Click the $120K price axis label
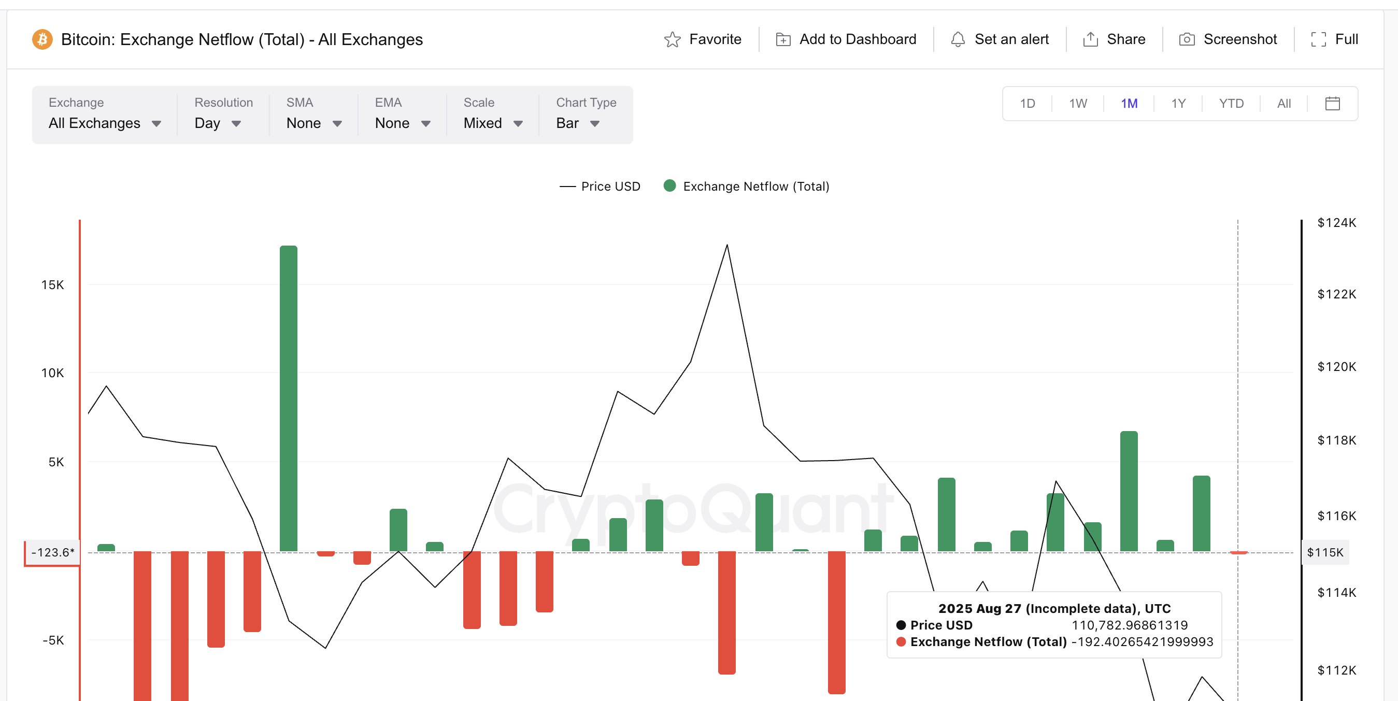Viewport: 1398px width, 701px height. tap(1336, 367)
